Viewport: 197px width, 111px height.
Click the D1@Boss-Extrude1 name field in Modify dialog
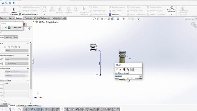(128, 73)
